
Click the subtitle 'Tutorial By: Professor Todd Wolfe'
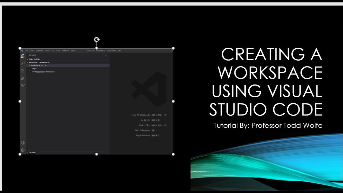pyautogui.click(x=268, y=125)
